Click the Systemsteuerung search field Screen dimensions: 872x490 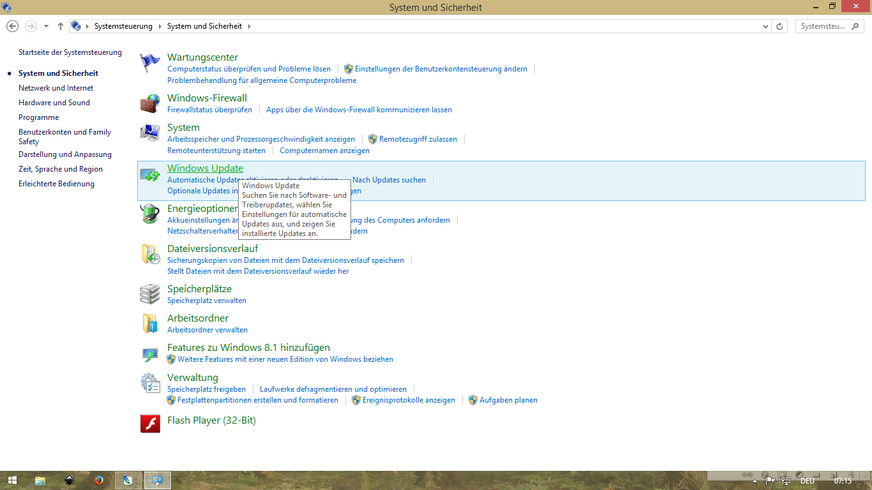pos(829,26)
